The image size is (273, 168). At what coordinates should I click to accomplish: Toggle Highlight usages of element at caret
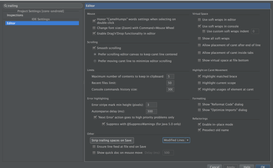pos(199,89)
